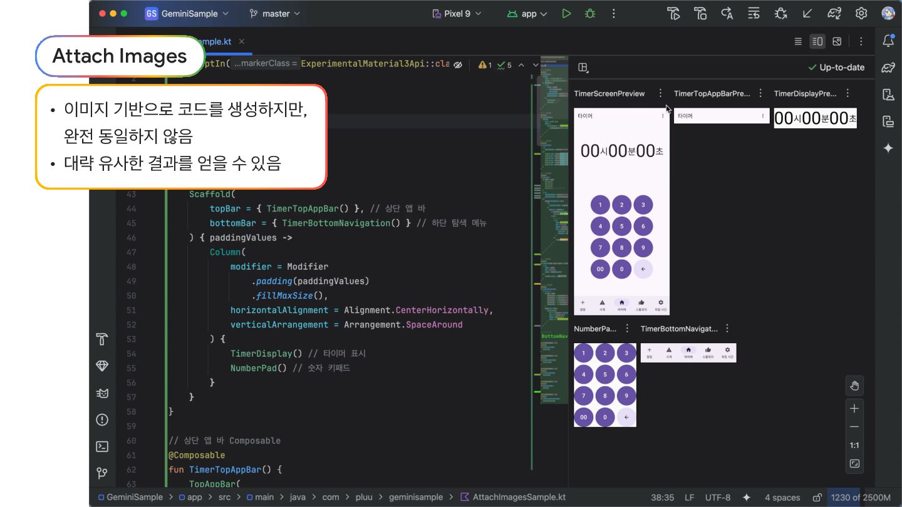
Task: Select the pan hand tool in preview
Action: (854, 386)
